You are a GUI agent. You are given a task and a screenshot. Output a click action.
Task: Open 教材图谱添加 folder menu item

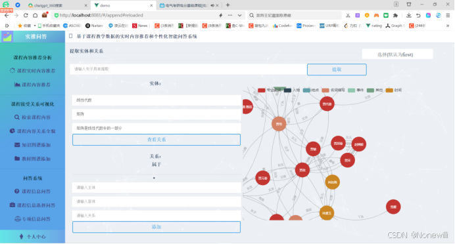[32, 159]
